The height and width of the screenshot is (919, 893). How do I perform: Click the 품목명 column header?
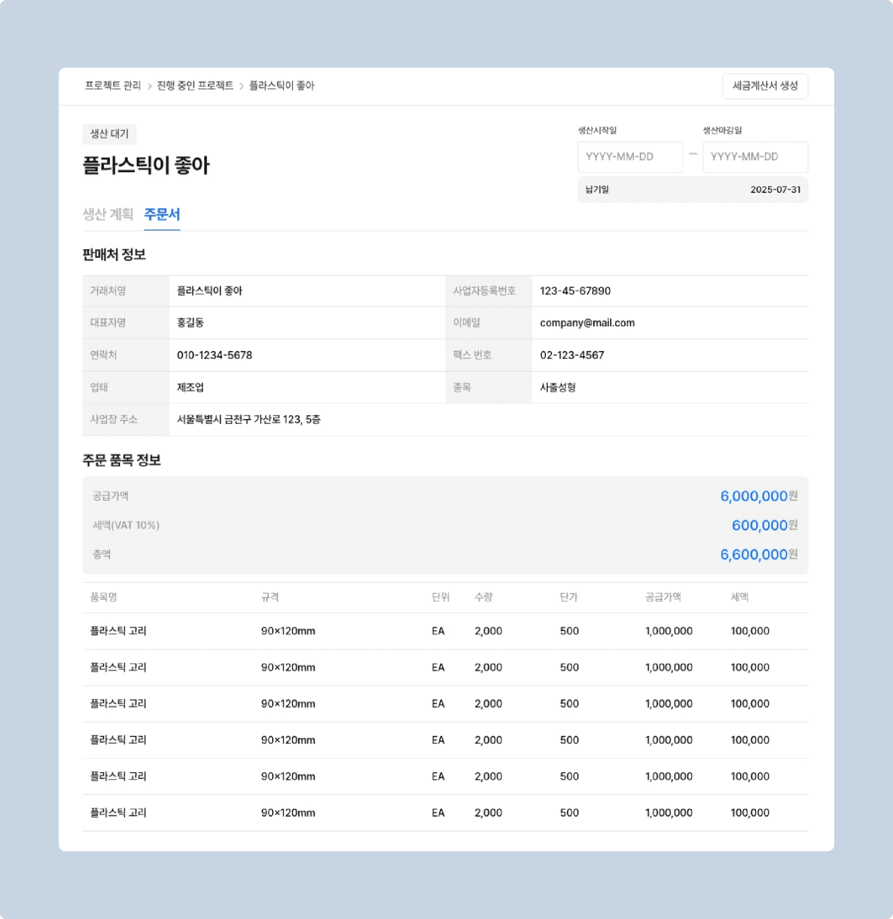(x=104, y=597)
